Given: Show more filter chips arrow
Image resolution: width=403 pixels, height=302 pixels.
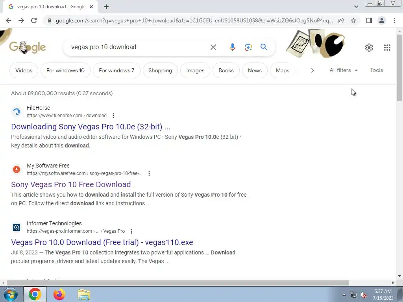Looking at the screenshot, I should coord(312,70).
